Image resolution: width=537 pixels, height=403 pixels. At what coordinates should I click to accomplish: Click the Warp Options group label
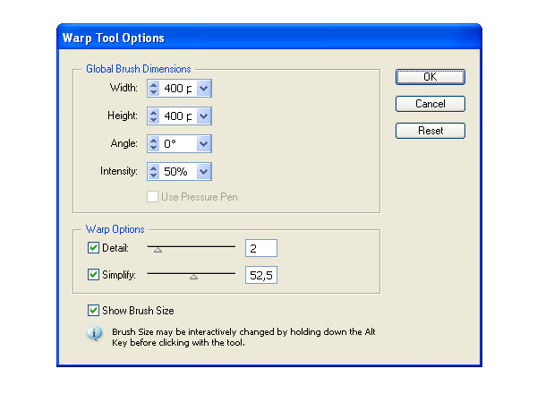115,229
